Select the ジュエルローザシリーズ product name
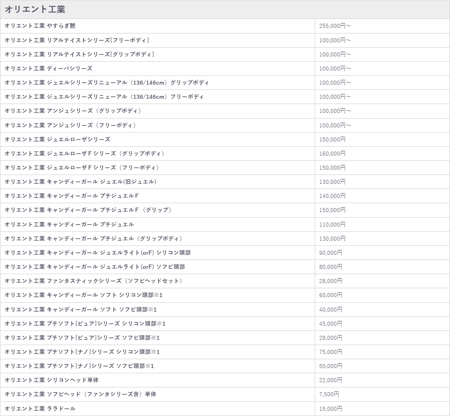The image size is (450, 416). [x=58, y=139]
